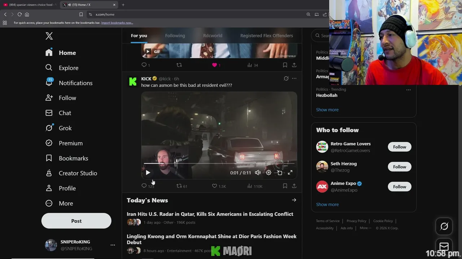
Task: Bookmark the GIF post
Action: (x=285, y=65)
